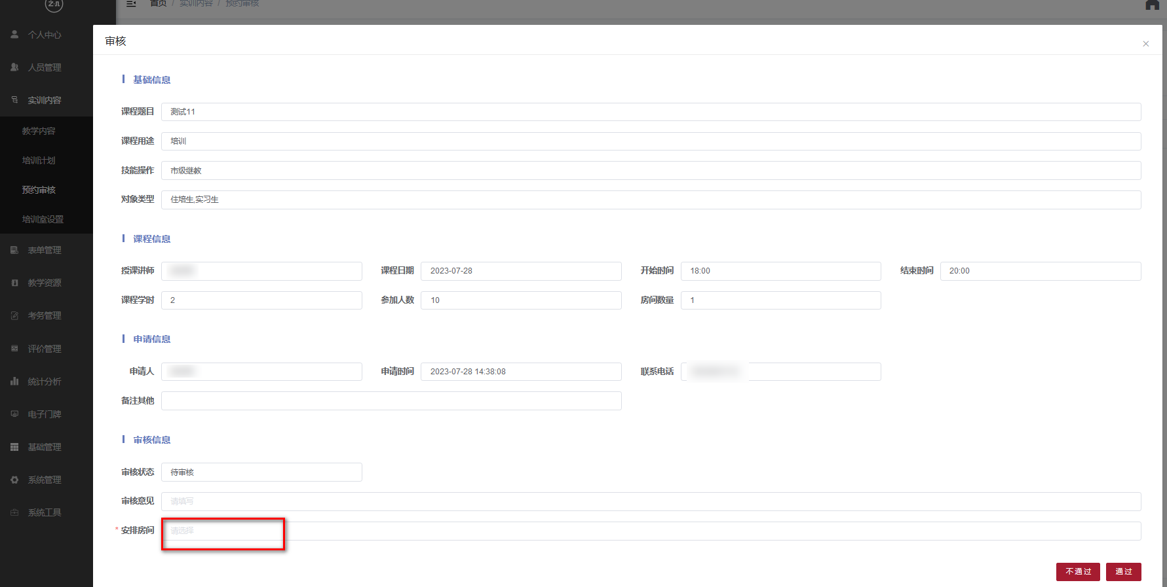
Task: Click the 人员管理 sidebar icon
Action: [14, 67]
